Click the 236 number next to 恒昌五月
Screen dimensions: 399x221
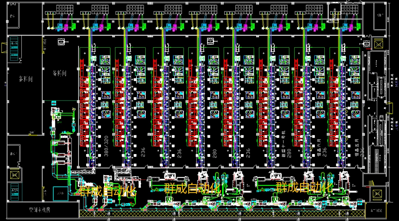(362, 152)
